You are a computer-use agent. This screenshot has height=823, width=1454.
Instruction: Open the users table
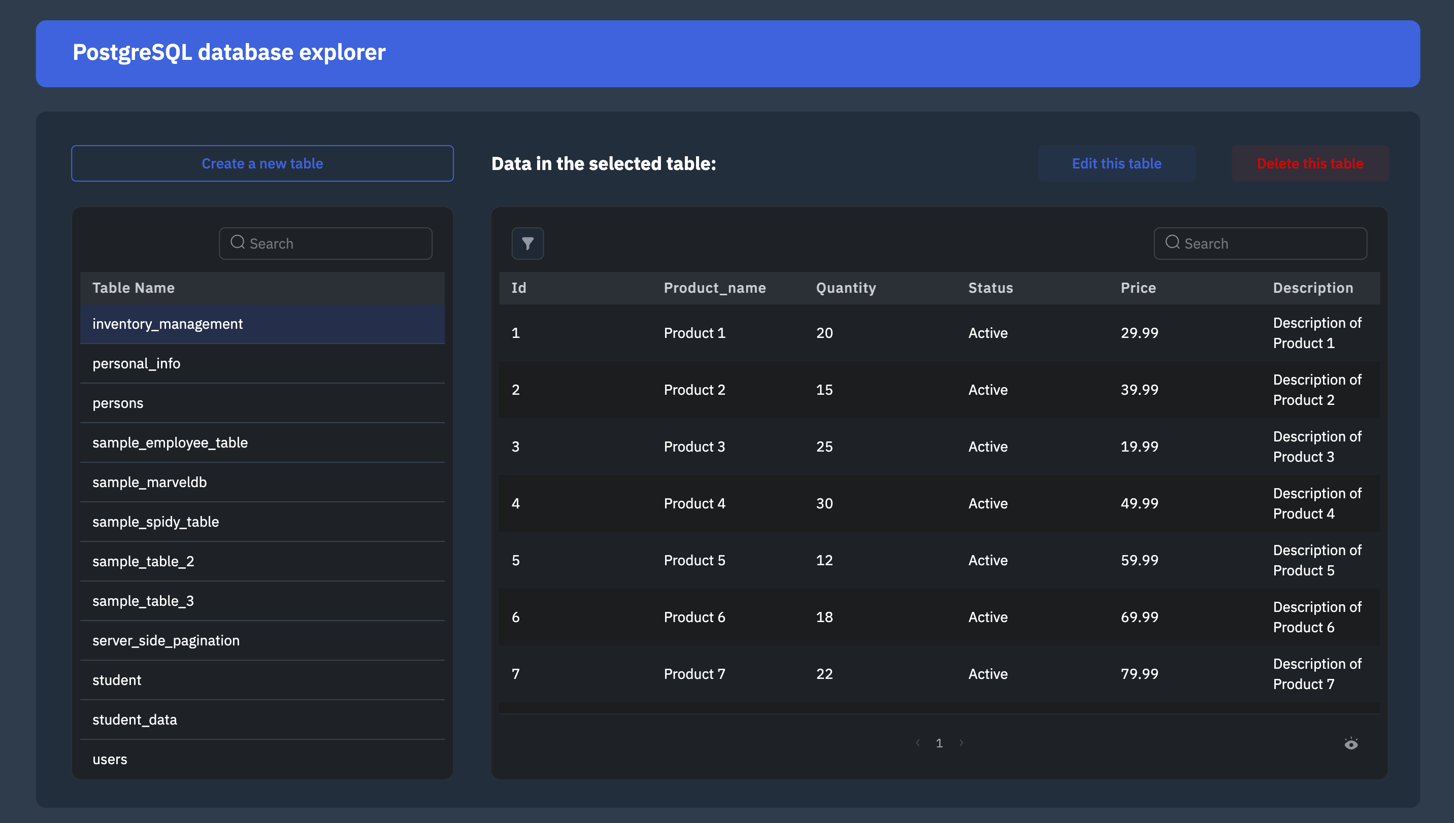(x=110, y=759)
